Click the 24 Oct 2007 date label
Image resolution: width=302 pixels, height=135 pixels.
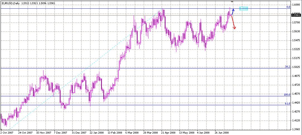coord(25,133)
